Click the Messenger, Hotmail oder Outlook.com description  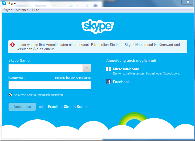tap(146, 73)
